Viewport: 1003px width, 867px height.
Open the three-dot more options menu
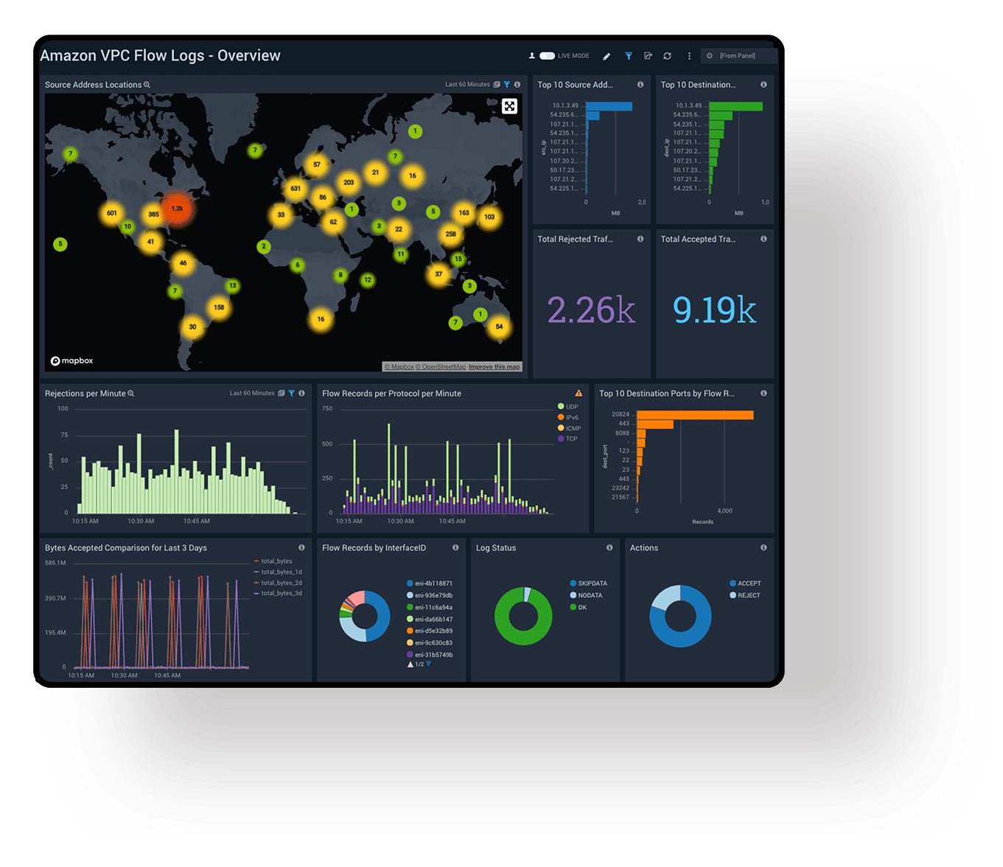[x=689, y=56]
